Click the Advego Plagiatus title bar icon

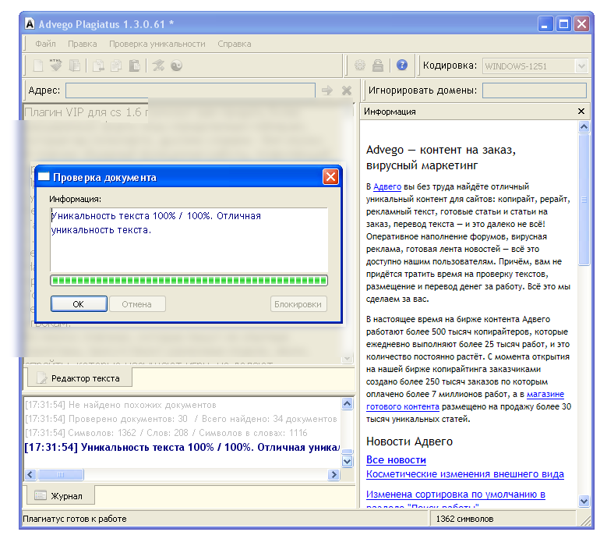30,23
